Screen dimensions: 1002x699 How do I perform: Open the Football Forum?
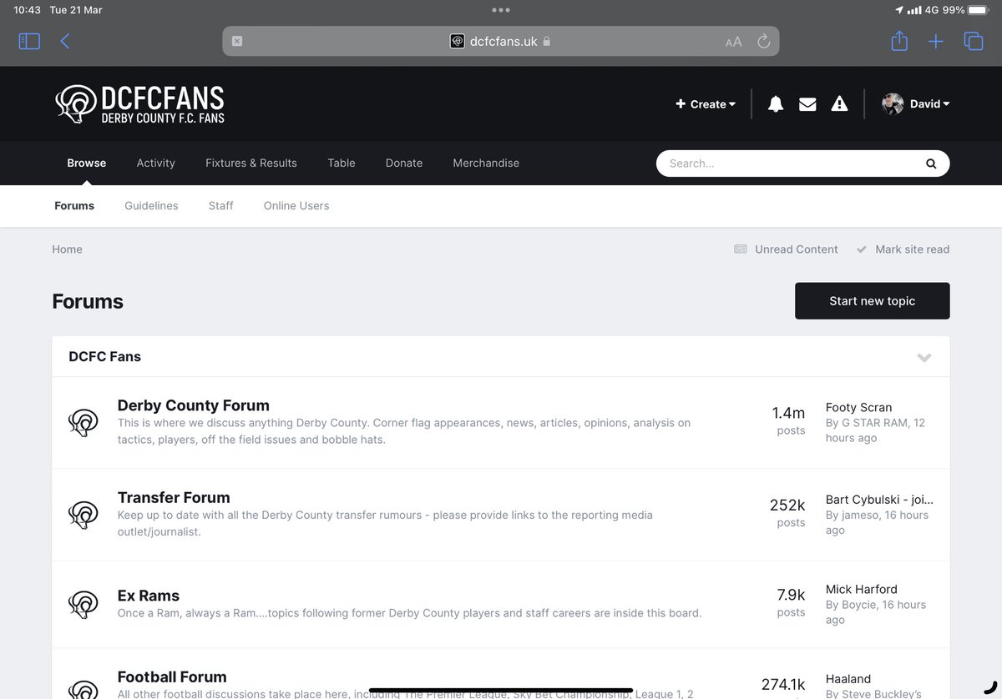click(172, 676)
